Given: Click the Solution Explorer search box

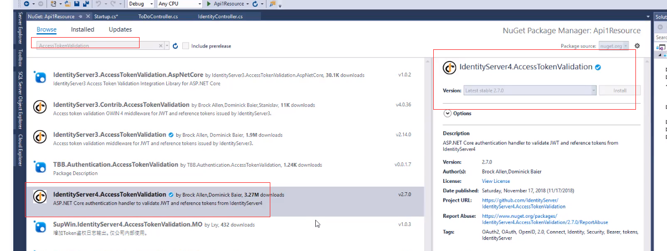Looking at the screenshot, I should (x=661, y=37).
